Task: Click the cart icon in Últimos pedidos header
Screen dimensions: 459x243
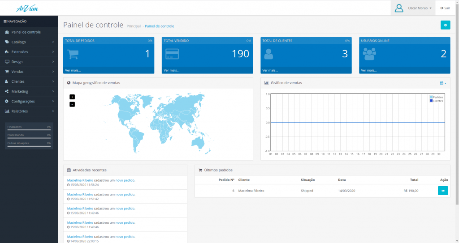Action: coord(200,170)
